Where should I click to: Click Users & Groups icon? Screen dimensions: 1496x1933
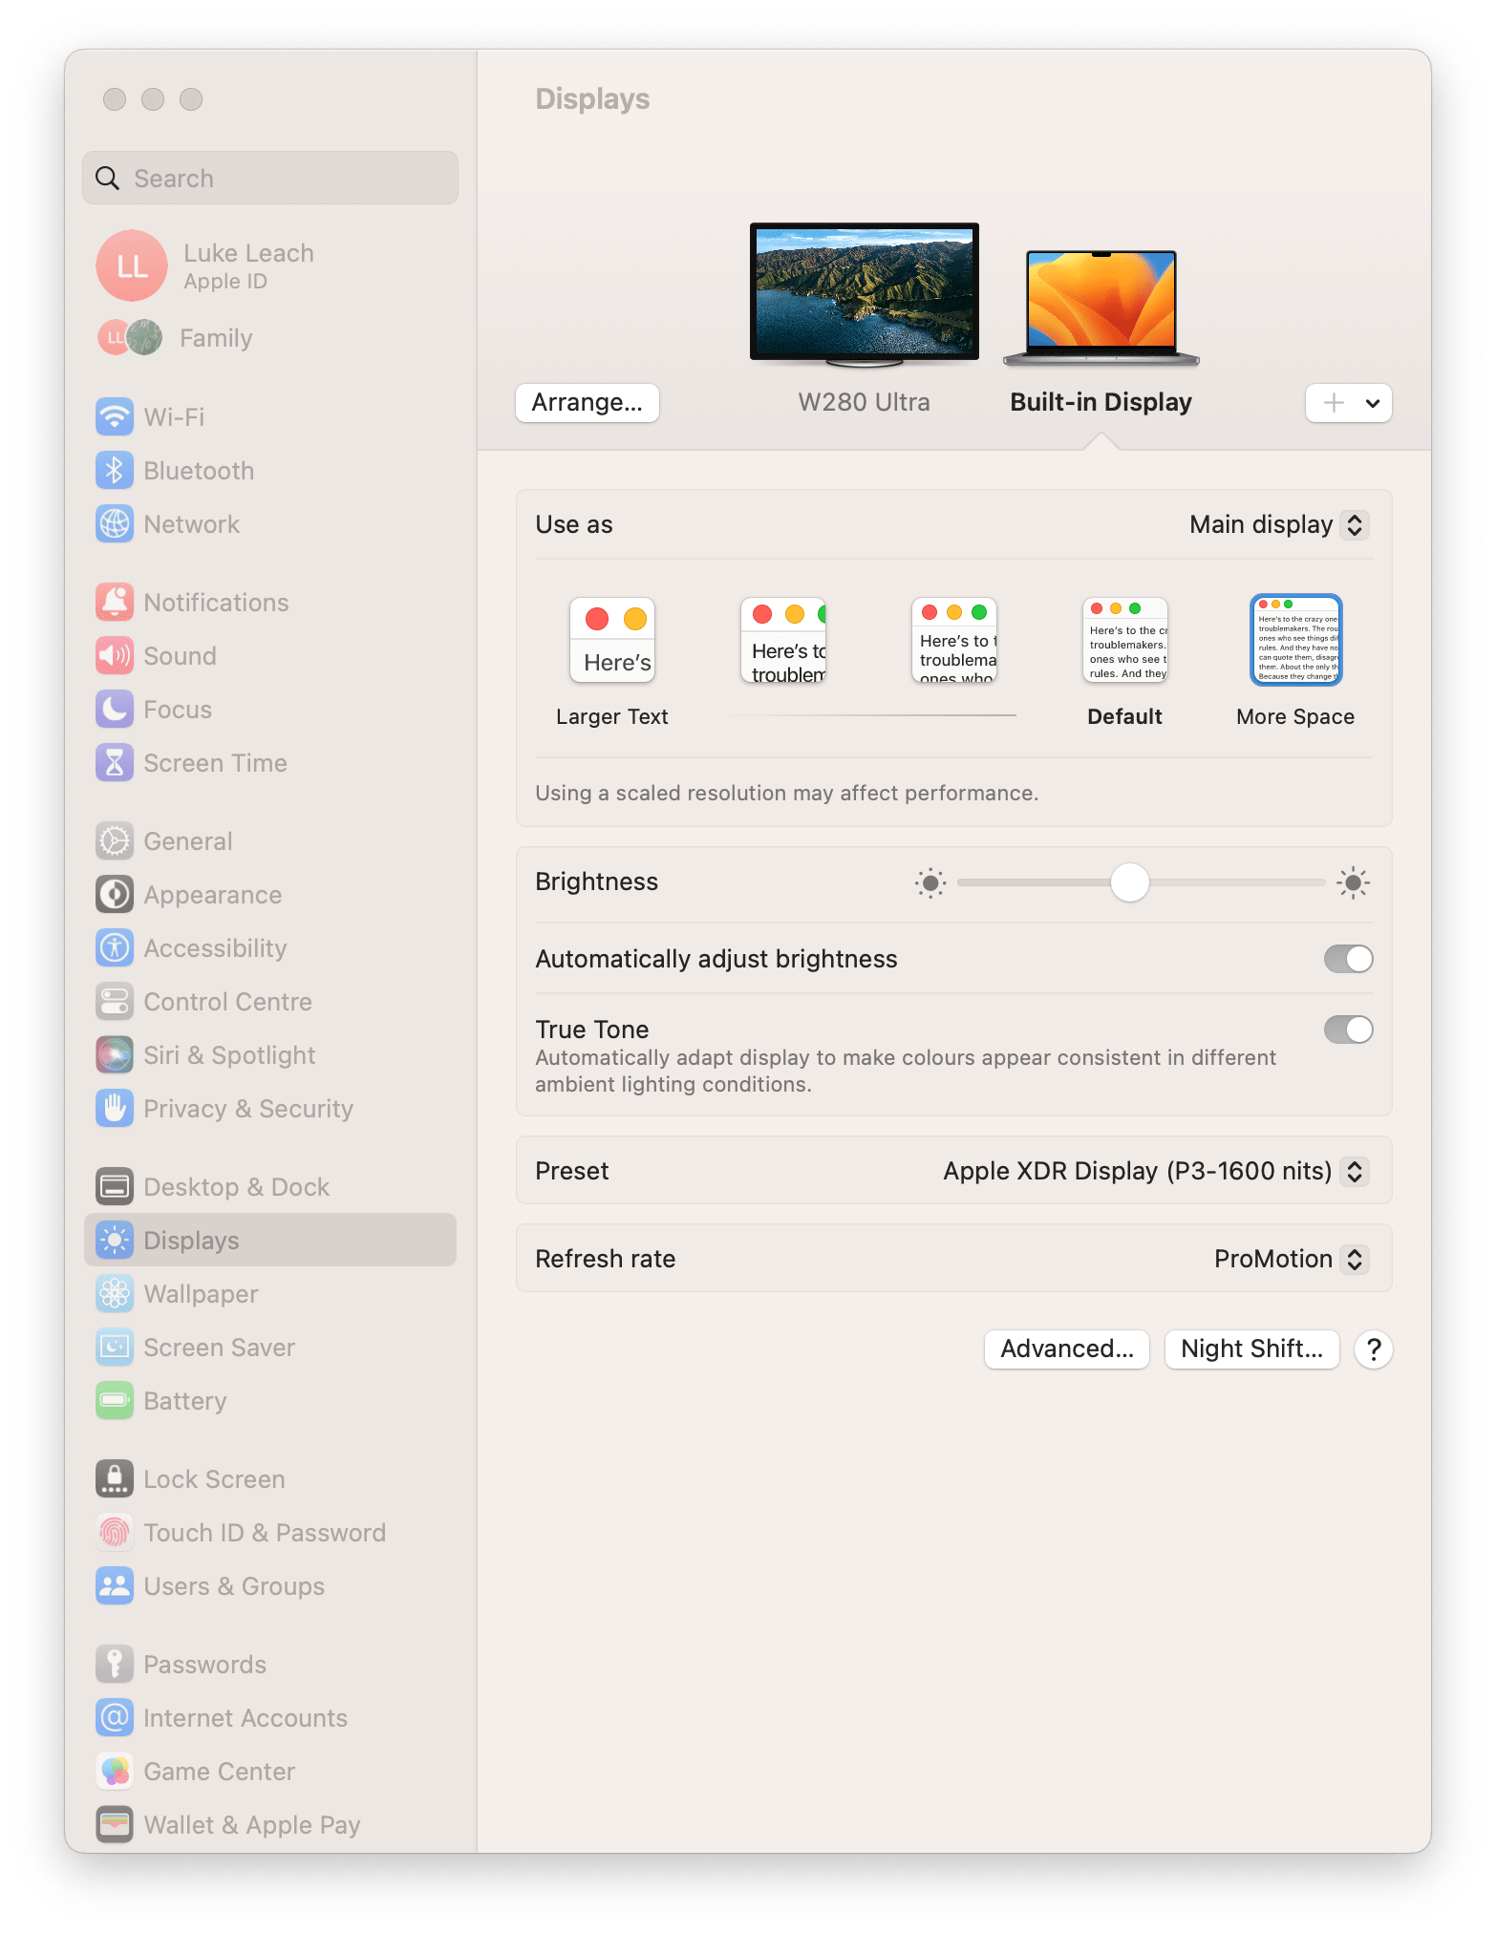click(x=115, y=1585)
